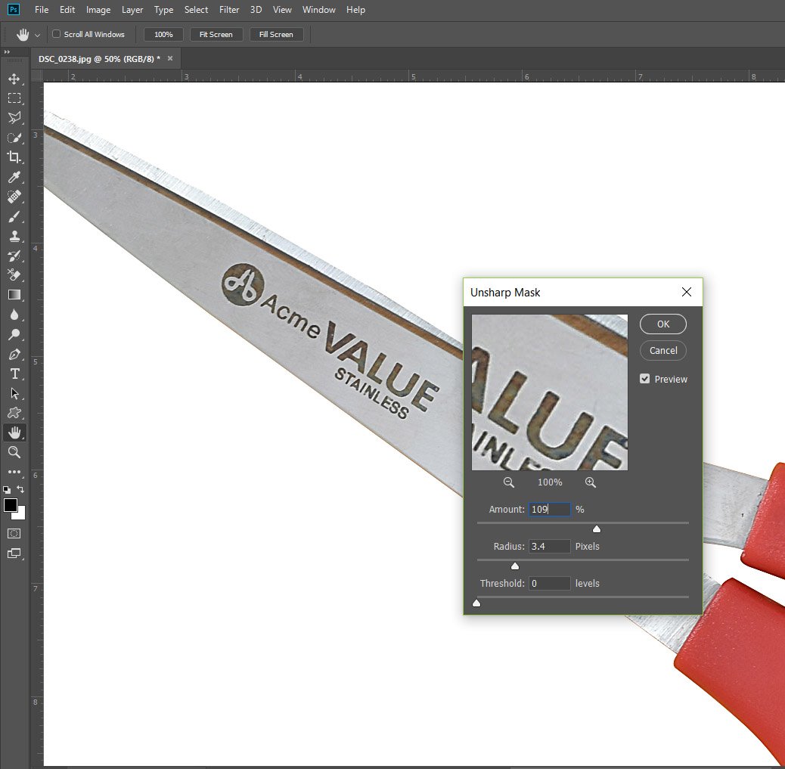Viewport: 785px width, 769px height.
Task: Open the Help menu
Action: tap(355, 10)
